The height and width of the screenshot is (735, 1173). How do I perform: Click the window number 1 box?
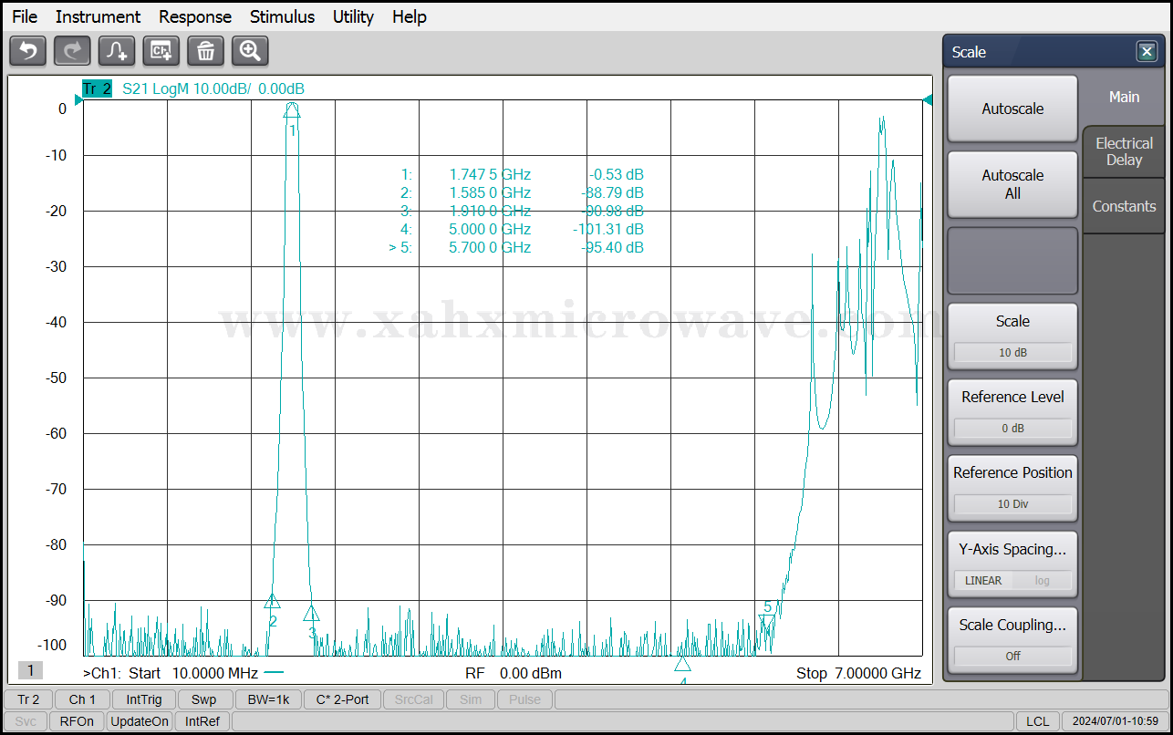[30, 670]
